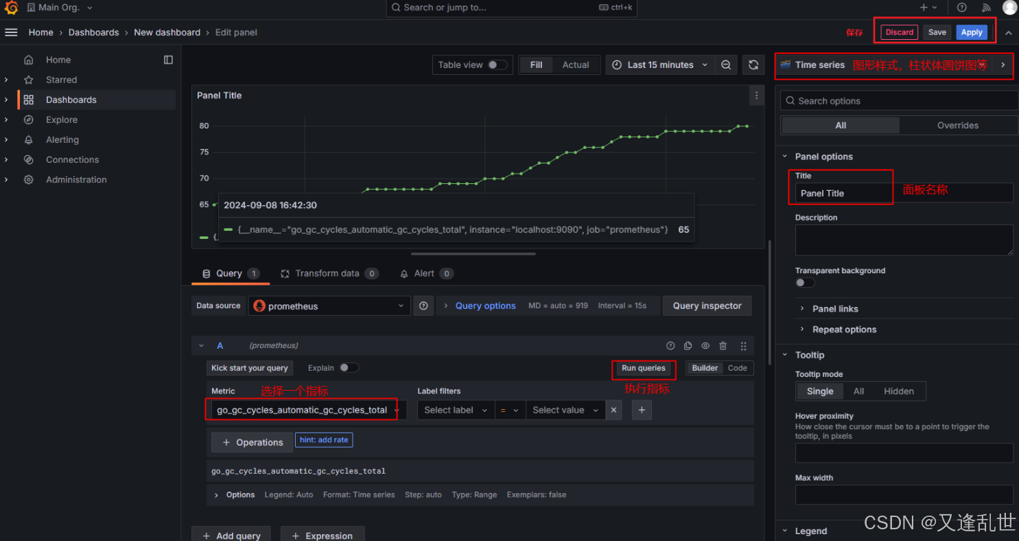Open the Last 15 minutes time picker
The image size is (1019, 541).
click(659, 65)
